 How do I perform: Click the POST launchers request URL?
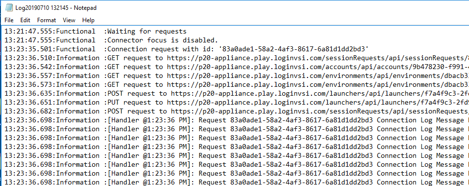tap(320, 94)
